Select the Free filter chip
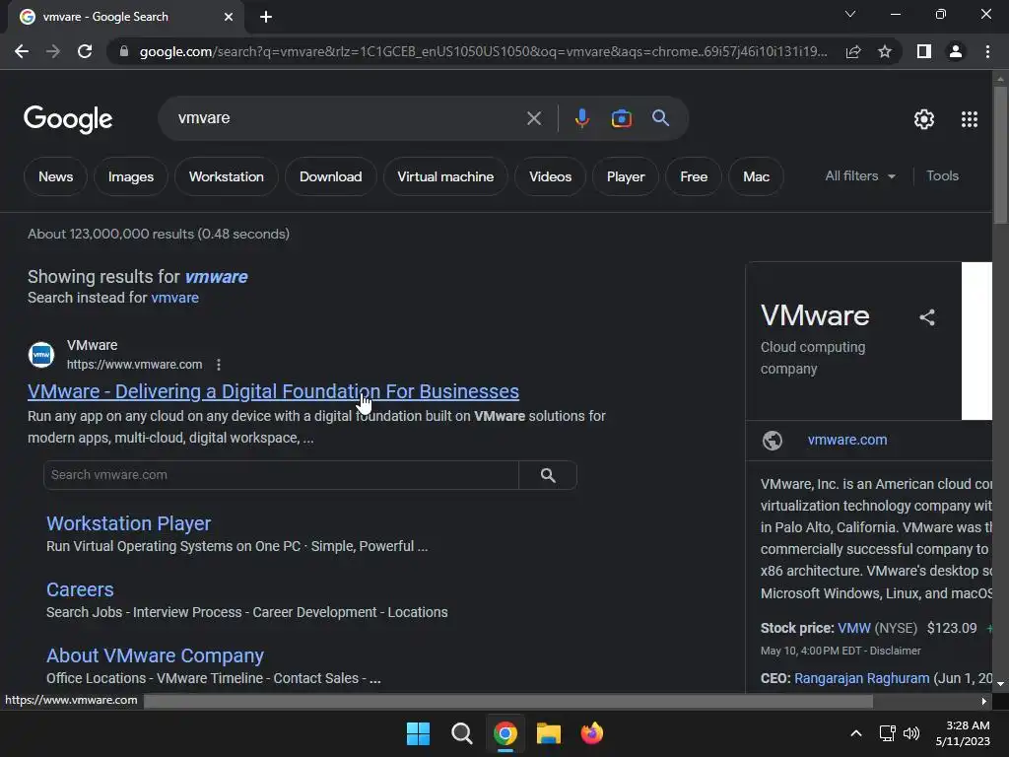 click(694, 176)
